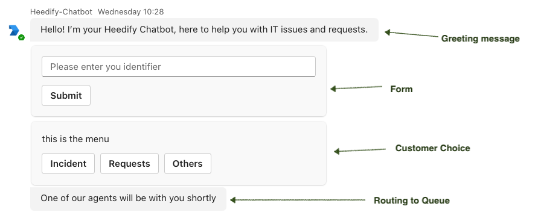Choose the Requests menu option

[129, 164]
